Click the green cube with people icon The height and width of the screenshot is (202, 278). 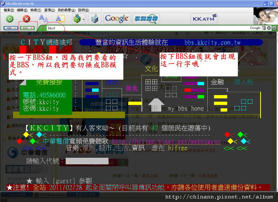77,19
